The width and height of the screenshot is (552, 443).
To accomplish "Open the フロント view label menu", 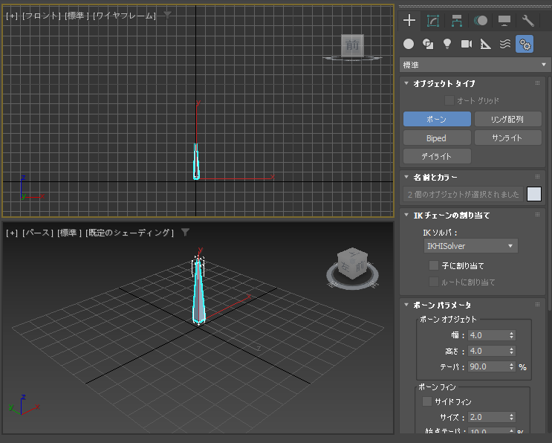I will pyautogui.click(x=42, y=16).
